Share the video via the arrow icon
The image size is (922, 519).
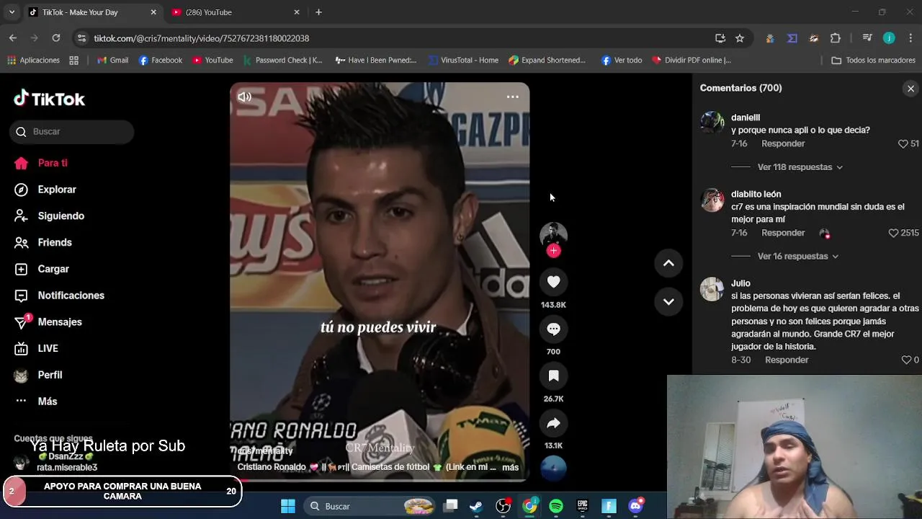(553, 423)
